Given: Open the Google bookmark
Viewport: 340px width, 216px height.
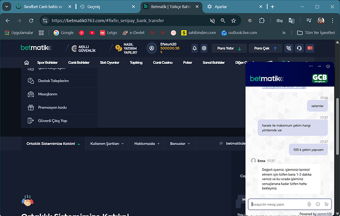Looking at the screenshot, I should (64, 32).
